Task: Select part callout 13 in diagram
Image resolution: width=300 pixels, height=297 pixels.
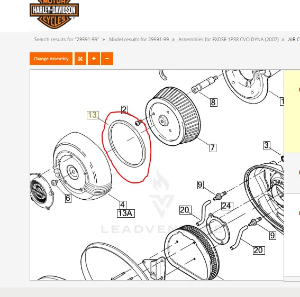Action: coord(93,115)
